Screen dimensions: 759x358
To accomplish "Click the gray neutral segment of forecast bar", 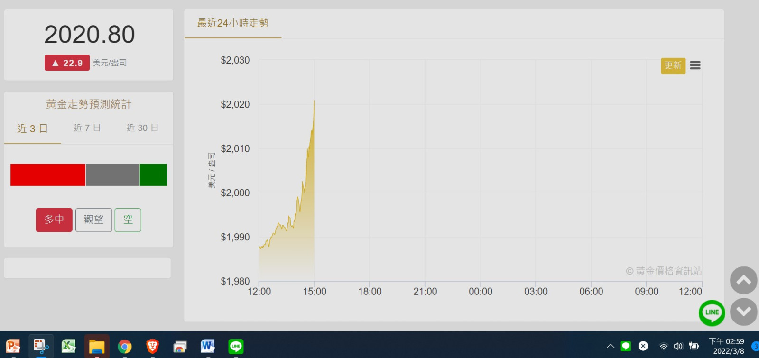I will [x=112, y=175].
